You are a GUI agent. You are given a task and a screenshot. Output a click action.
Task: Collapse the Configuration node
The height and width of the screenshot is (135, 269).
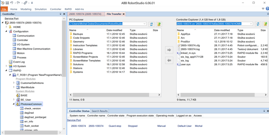click(x=6, y=31)
